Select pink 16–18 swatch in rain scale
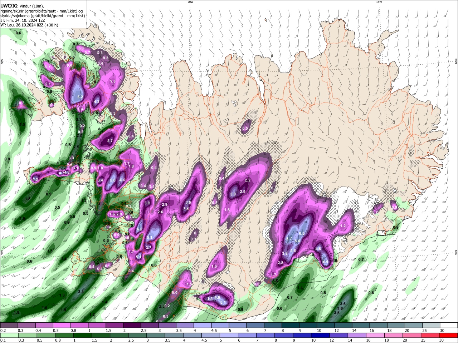Viewport: 458px width, 343px height. click(376, 335)
